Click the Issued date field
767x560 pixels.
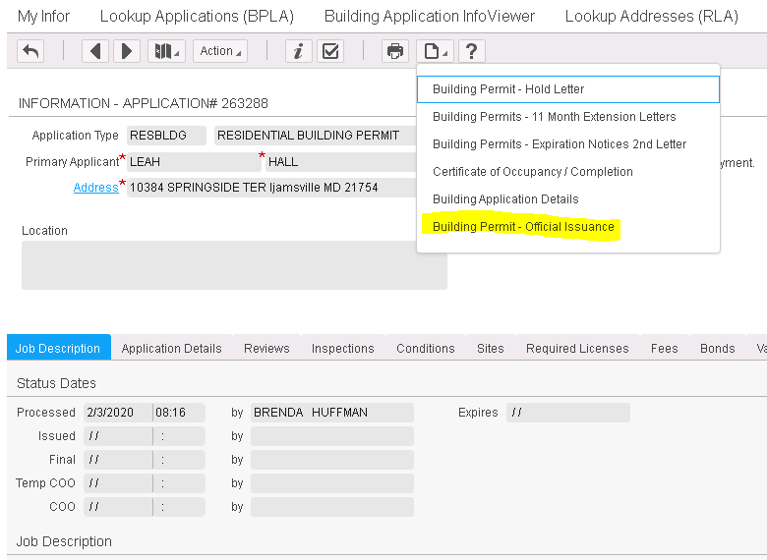coord(118,436)
